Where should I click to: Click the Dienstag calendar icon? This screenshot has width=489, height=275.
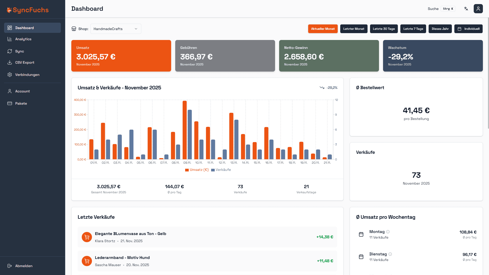point(361,257)
